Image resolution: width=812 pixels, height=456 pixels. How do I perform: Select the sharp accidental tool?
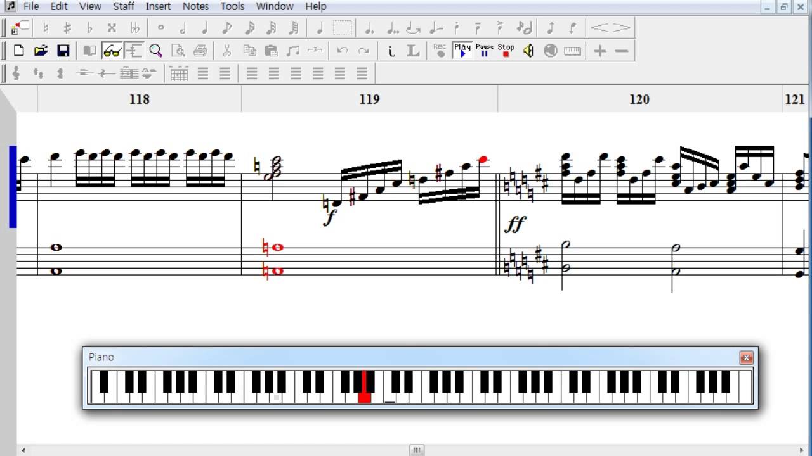[67, 28]
